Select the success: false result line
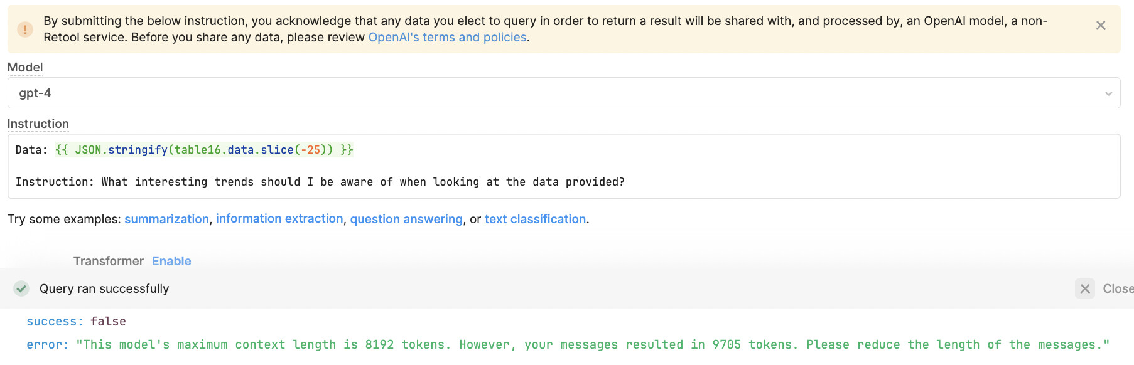Viewport: 1134px width, 365px height. [76, 322]
